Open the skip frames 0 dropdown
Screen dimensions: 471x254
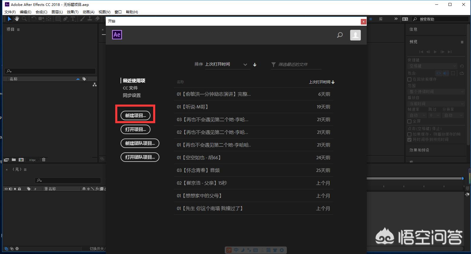[434, 115]
